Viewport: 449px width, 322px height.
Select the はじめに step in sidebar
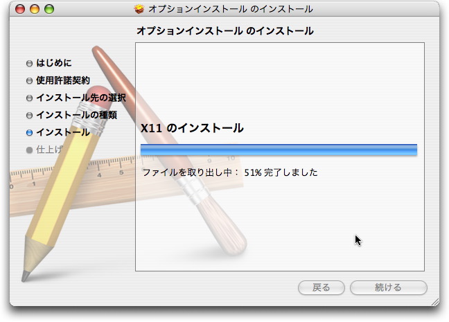coord(54,63)
